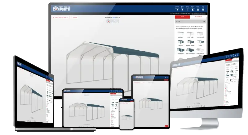Click the Print Order printer icon
Viewport: 248px width, 135px height.
(182, 10)
